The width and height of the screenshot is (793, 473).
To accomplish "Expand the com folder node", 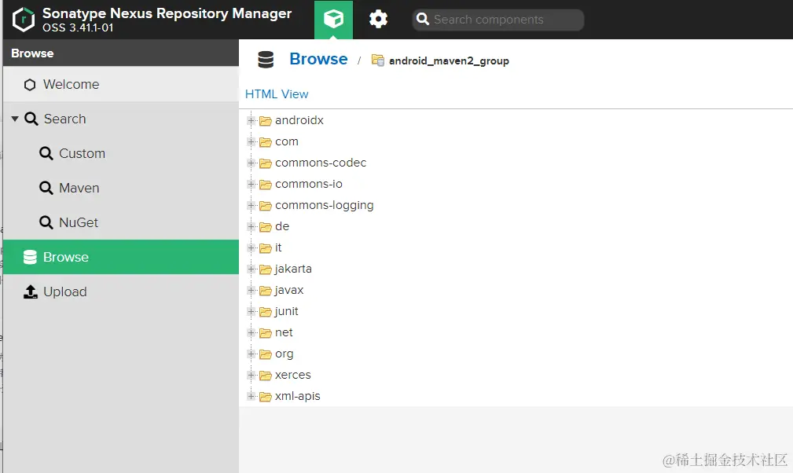I will point(251,141).
